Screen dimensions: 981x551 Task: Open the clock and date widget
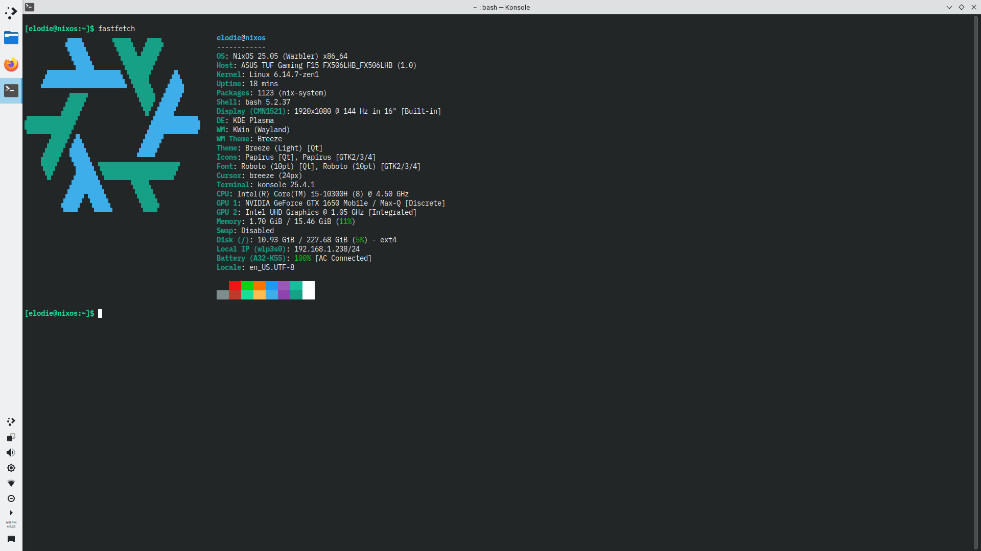coord(11,524)
